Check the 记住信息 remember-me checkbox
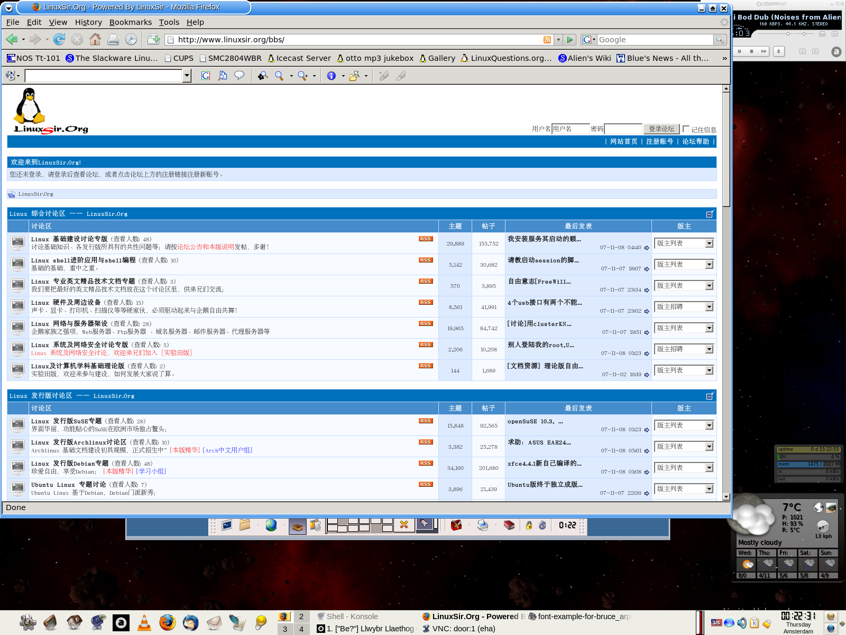Screen dimensions: 846x635 pos(686,129)
